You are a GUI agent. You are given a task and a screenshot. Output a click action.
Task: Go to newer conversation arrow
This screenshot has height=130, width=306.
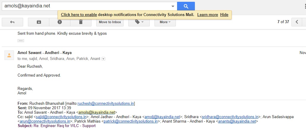[297, 22]
